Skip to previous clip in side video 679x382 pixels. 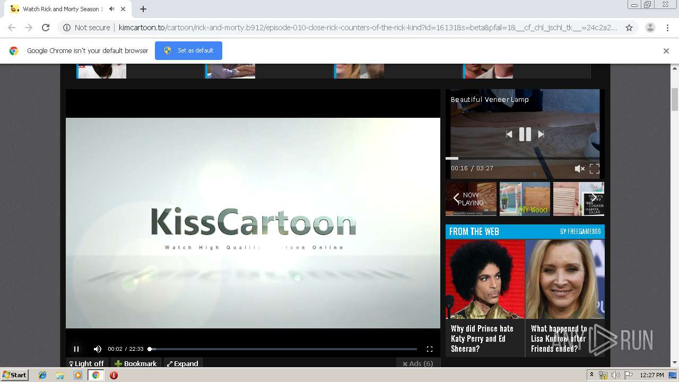point(509,134)
